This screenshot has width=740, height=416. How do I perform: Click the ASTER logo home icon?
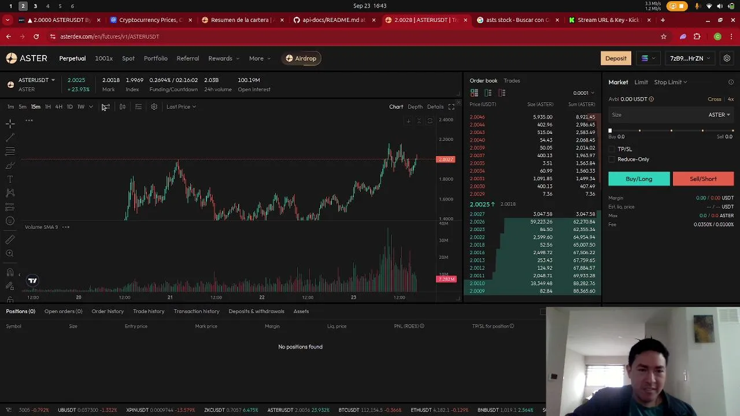[x=27, y=58]
